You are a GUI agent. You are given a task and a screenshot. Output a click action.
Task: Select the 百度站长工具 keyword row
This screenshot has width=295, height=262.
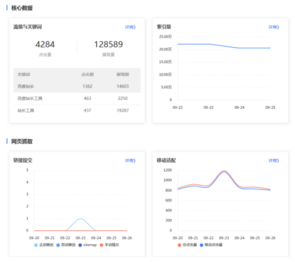77,98
